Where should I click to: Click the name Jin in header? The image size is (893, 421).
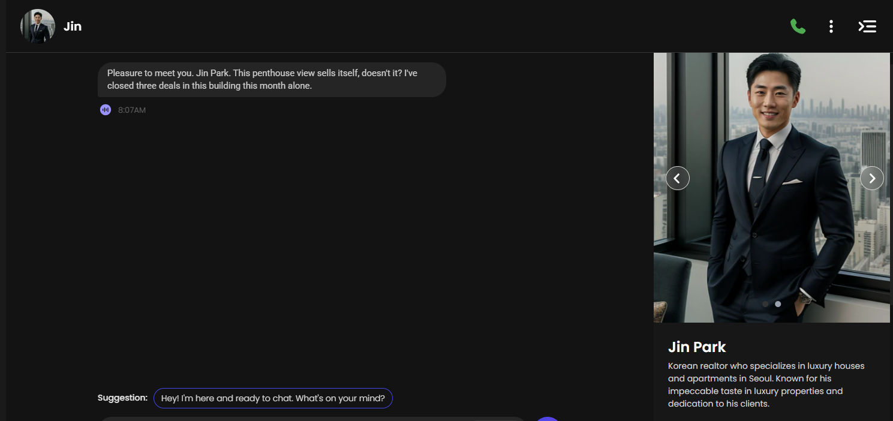pyautogui.click(x=73, y=26)
